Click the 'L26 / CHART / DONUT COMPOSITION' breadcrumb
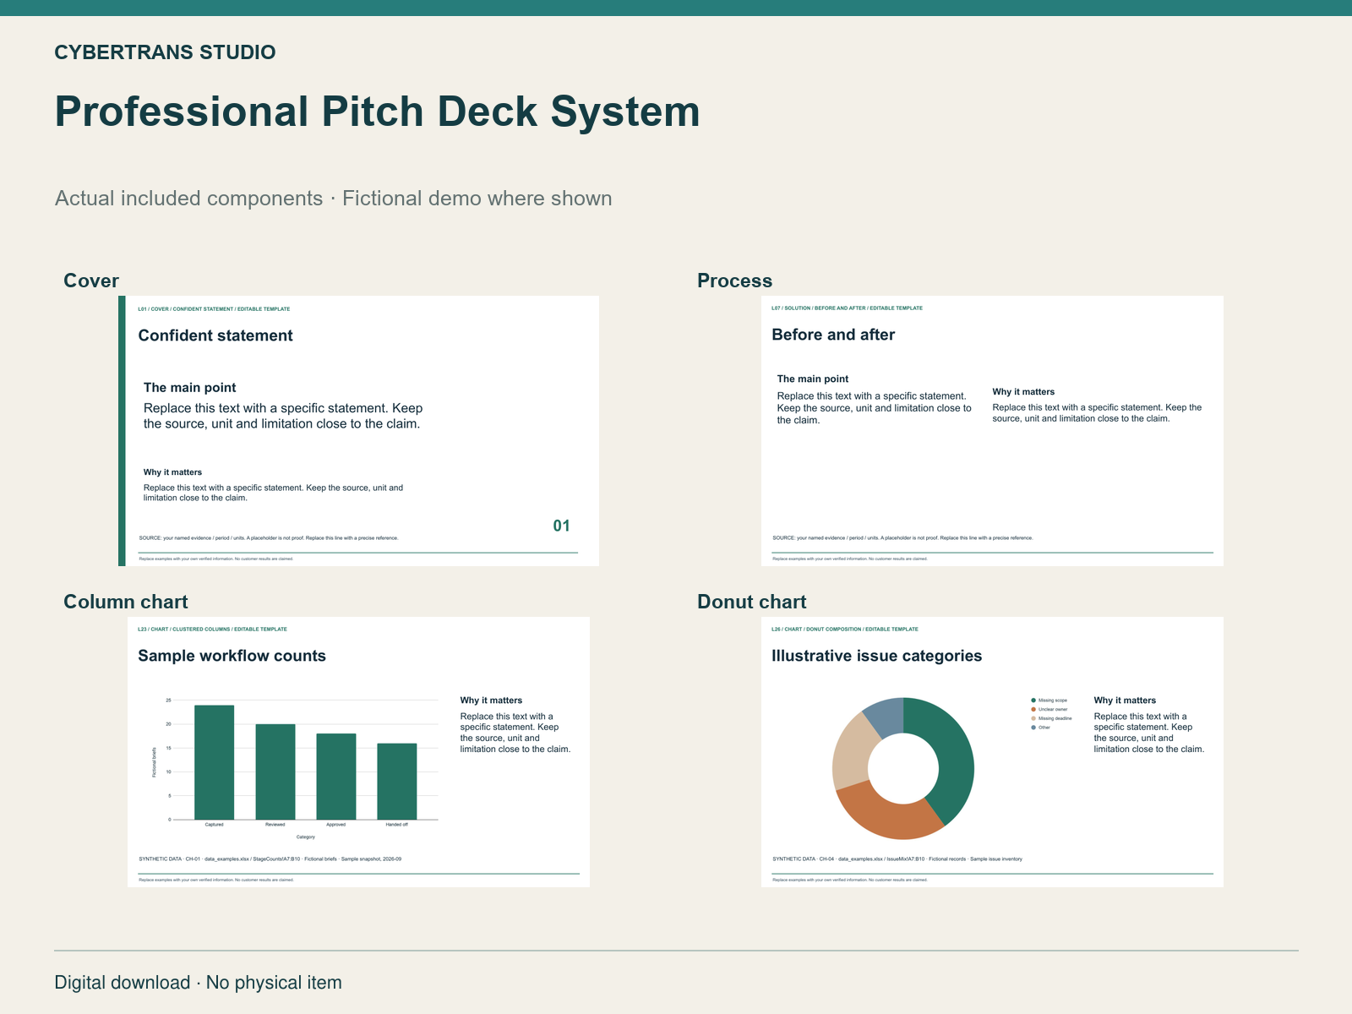The height and width of the screenshot is (1014, 1352). pos(844,630)
